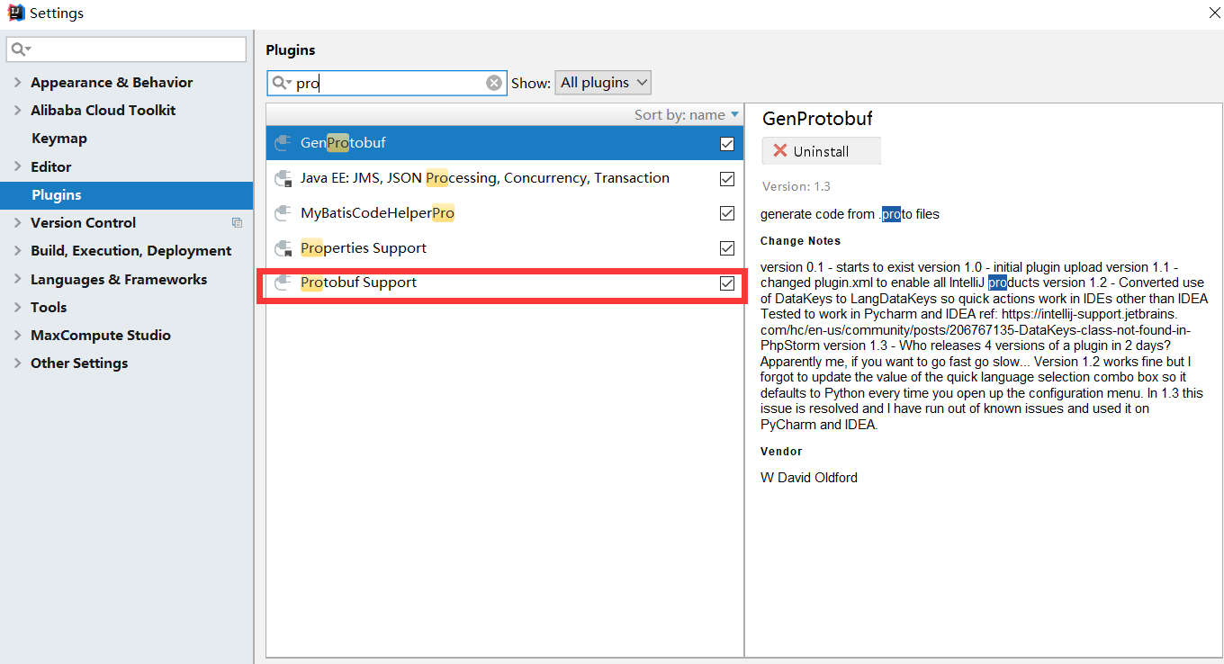
Task: Disable the Java EE JMS JSON Processing plugin
Action: coord(727,179)
